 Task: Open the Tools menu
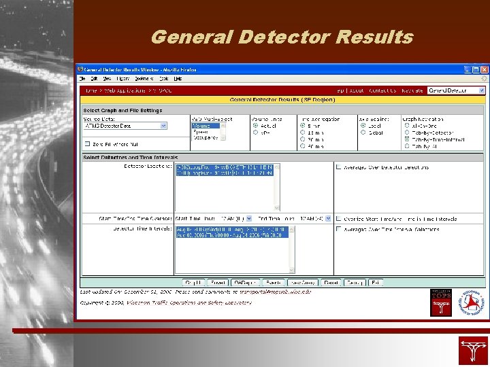click(164, 79)
